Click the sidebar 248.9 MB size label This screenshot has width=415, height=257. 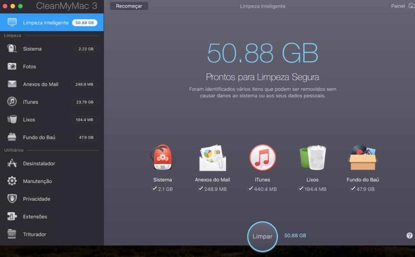(84, 84)
